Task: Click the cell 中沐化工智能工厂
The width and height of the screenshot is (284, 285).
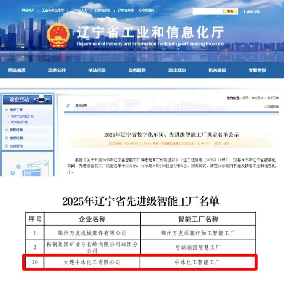Action: 197,262
